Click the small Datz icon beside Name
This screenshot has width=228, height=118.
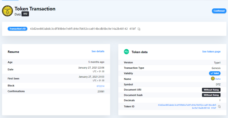click(x=213, y=79)
